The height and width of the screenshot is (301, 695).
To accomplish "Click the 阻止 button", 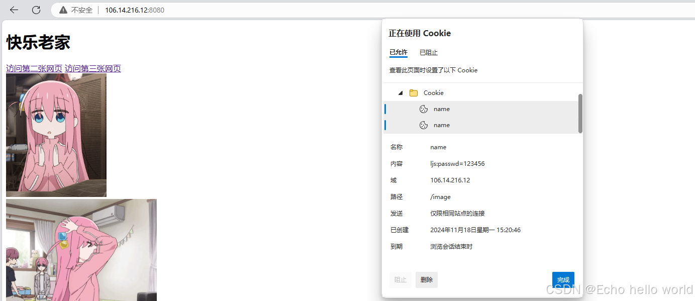I will coord(401,280).
